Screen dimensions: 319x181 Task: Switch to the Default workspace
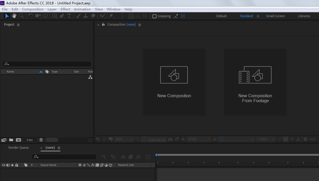click(x=221, y=16)
